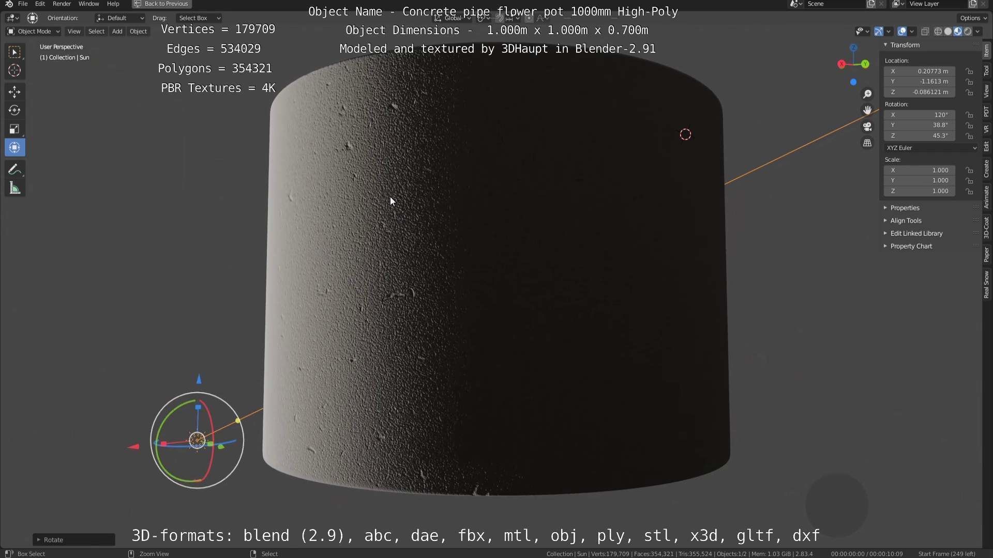Activate the Scale tool

[x=14, y=129]
